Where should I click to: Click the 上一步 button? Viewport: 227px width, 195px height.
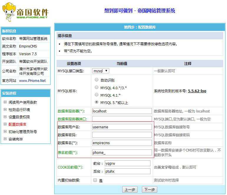coord(130,189)
